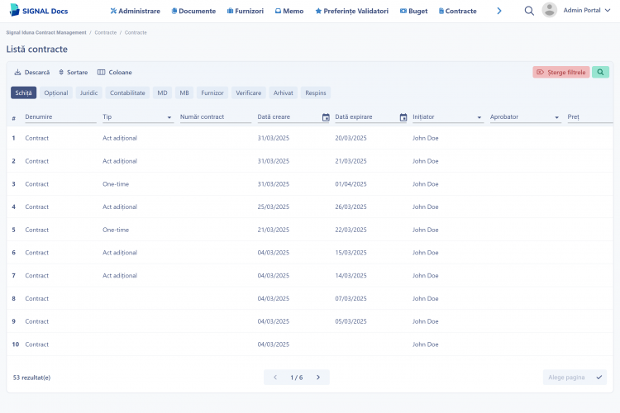Image resolution: width=620 pixels, height=413 pixels.
Task: Go to next results page arrow
Action: [318, 377]
